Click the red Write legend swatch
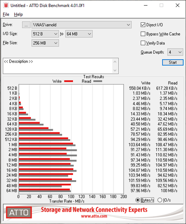Image resolution: width=186 pixels, height=224 pixels. [x=69, y=81]
